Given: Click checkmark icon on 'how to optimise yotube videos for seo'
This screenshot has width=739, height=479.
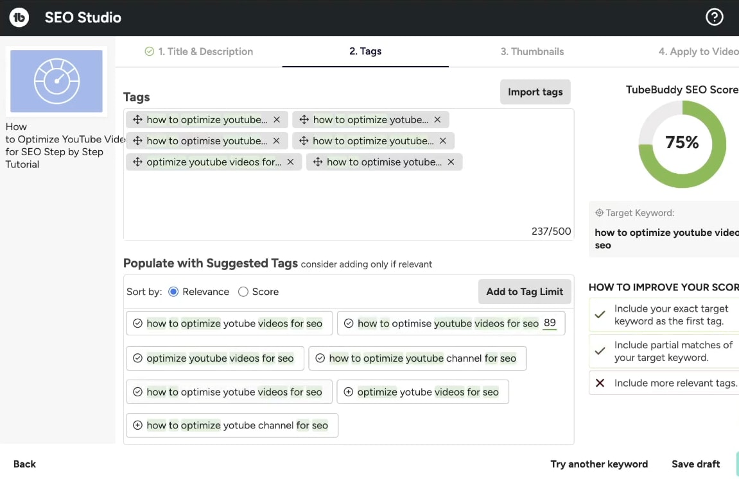Looking at the screenshot, I should pos(137,392).
